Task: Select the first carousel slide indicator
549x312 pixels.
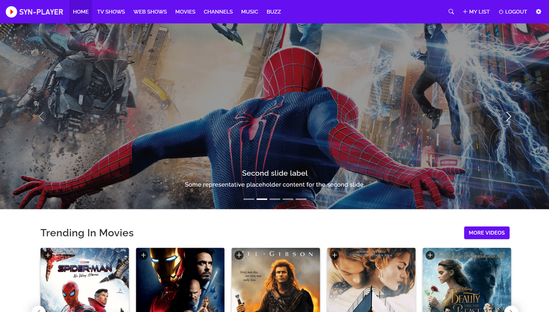Action: [249, 199]
